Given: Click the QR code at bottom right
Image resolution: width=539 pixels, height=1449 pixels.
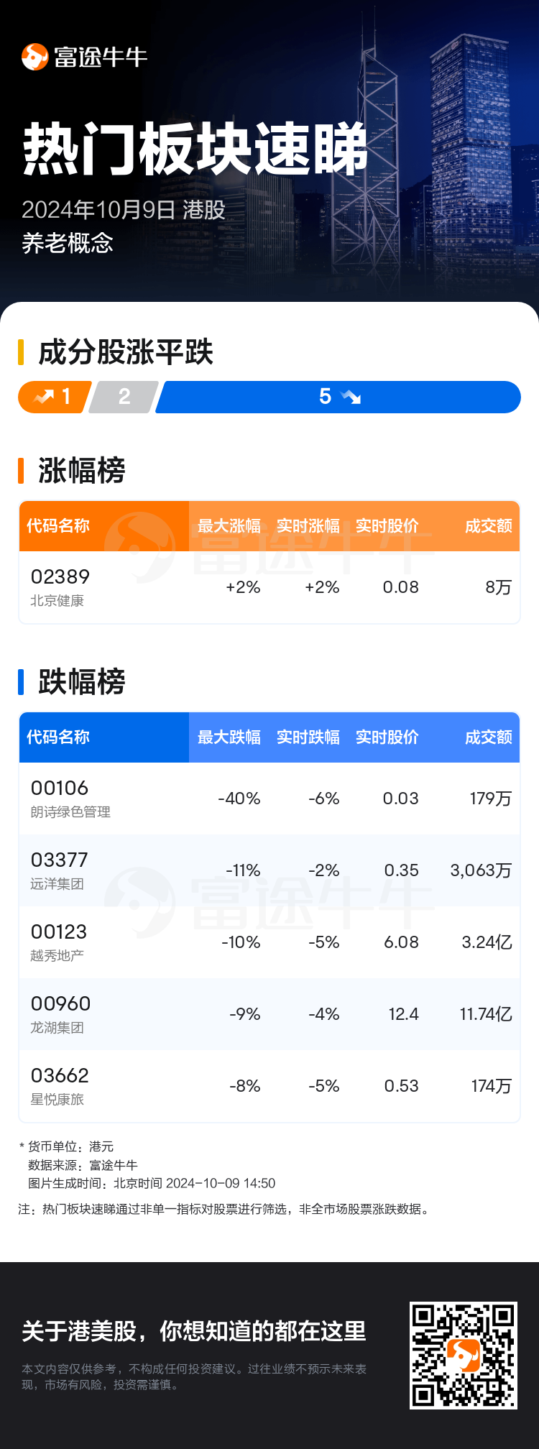Looking at the screenshot, I should pyautogui.click(x=464, y=1355).
